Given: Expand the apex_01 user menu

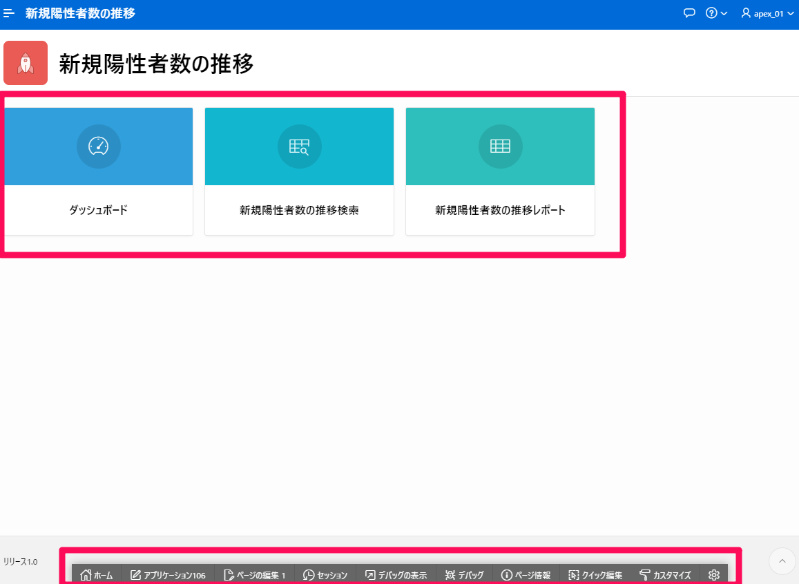Looking at the screenshot, I should 767,13.
